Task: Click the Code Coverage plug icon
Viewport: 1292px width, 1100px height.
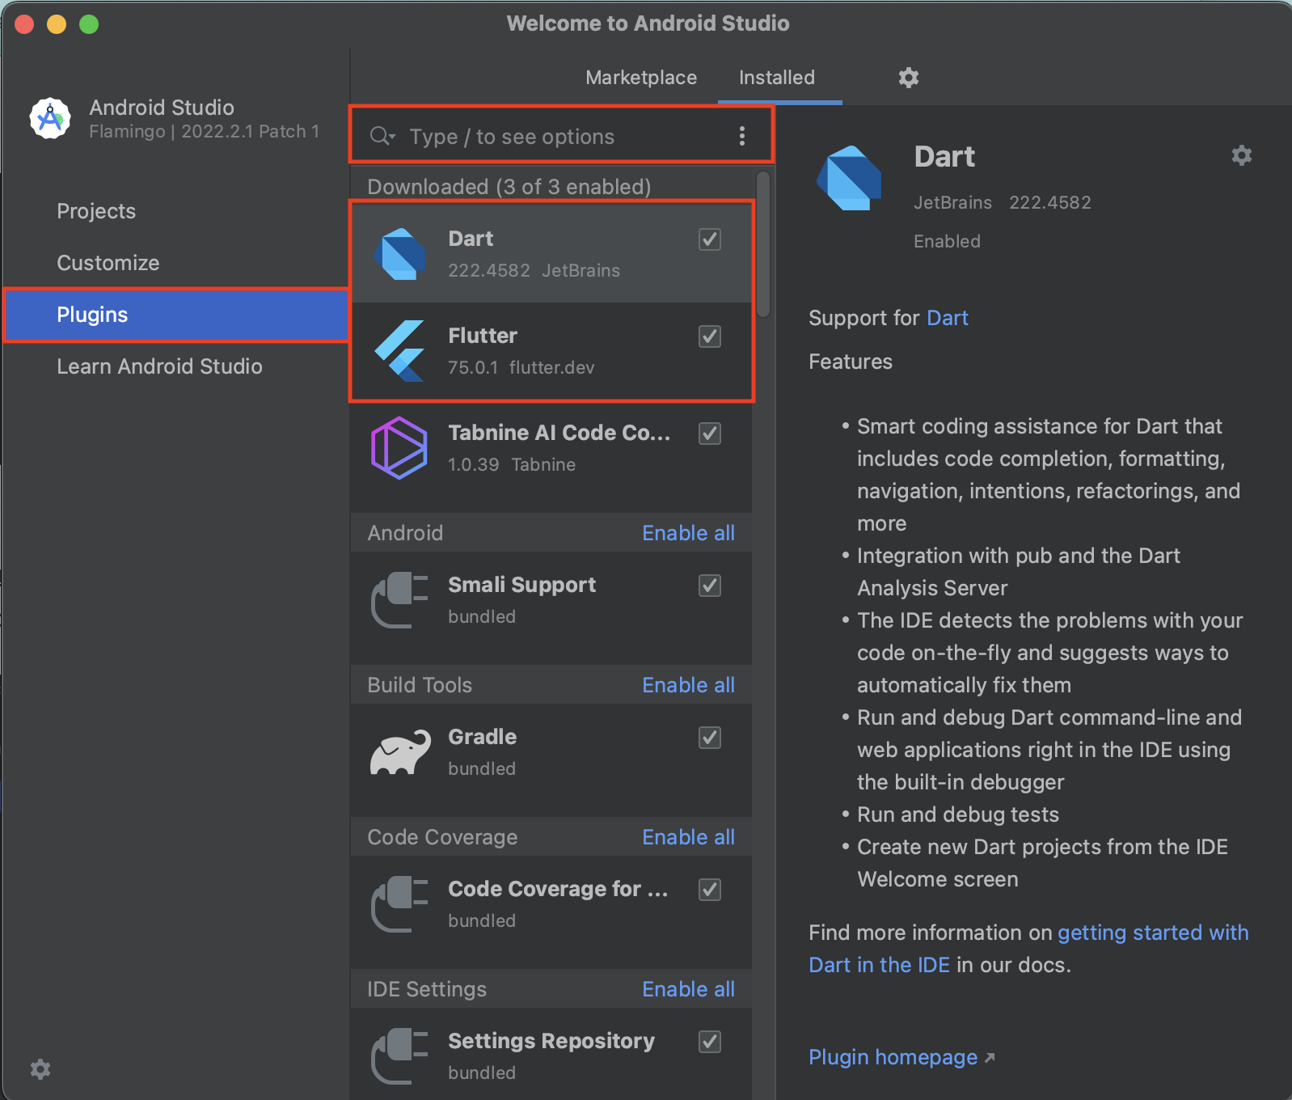Action: click(399, 904)
